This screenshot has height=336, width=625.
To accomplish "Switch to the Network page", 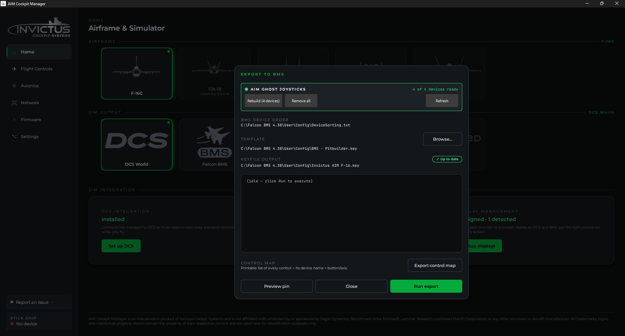I will coord(39,103).
